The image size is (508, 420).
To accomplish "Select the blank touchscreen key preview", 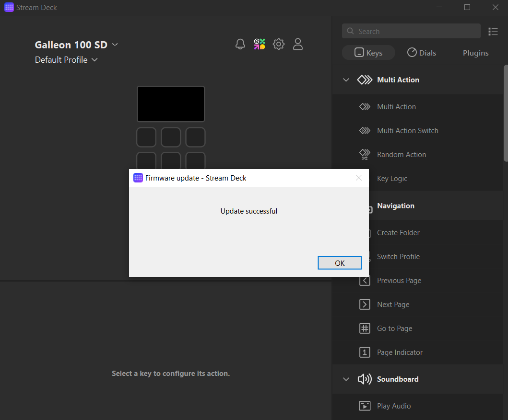I will [171, 104].
